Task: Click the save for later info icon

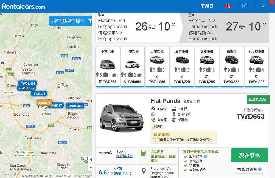Action: [x=260, y=169]
